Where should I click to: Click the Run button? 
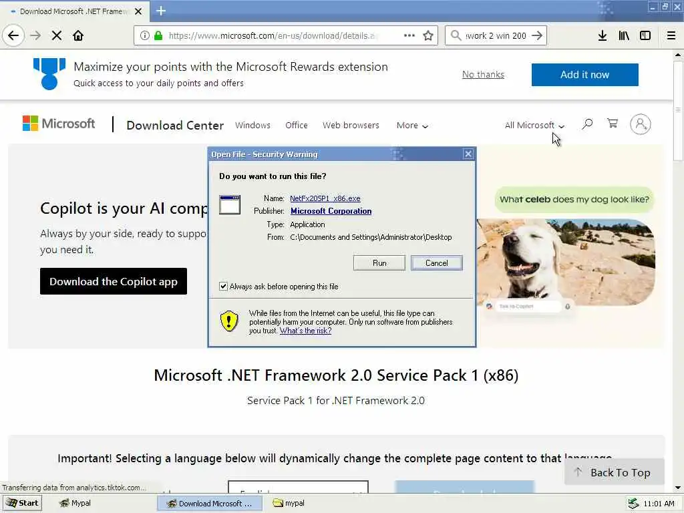tap(379, 263)
